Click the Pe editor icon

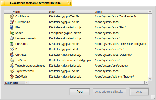coord(12,49)
